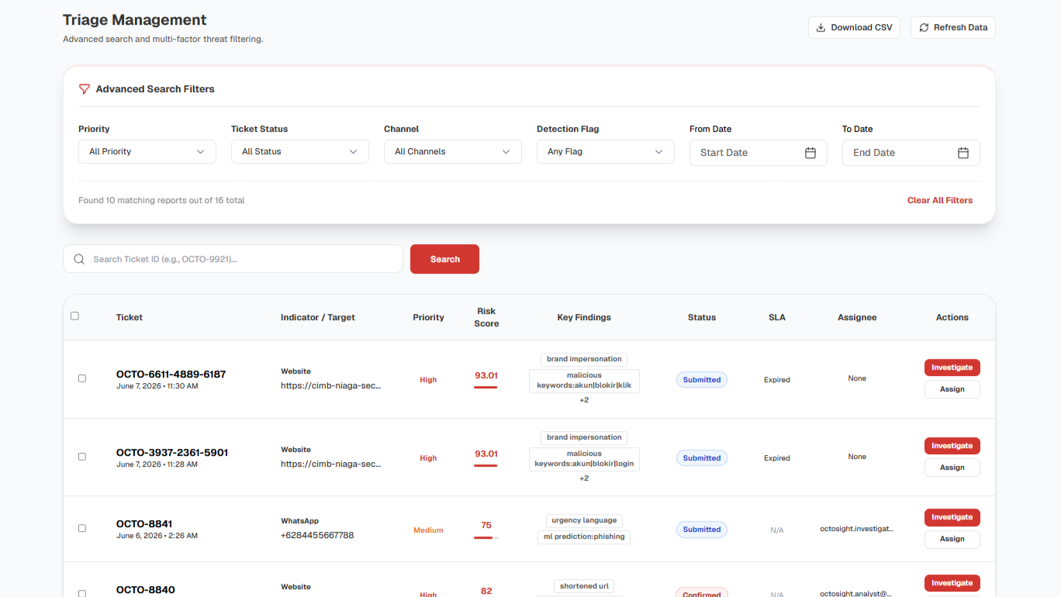Focus the Search Ticket ID input field
Image resolution: width=1061 pixels, height=597 pixels.
coord(233,259)
